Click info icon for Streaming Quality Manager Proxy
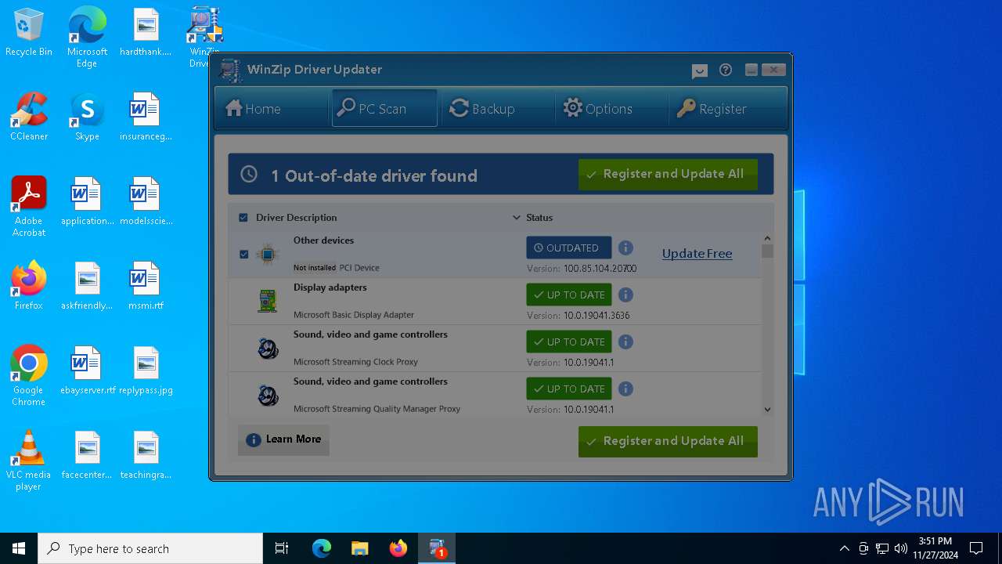1002x564 pixels. click(625, 389)
